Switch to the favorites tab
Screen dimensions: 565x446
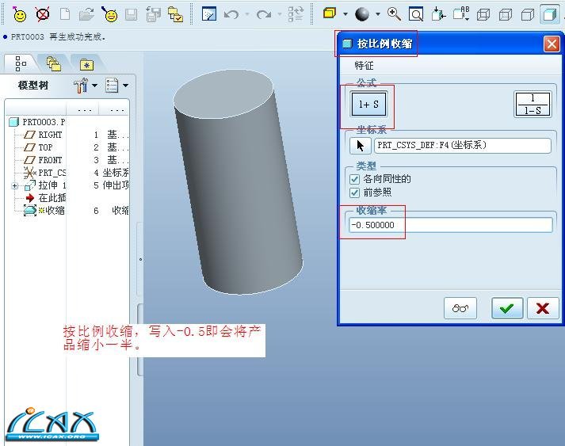click(x=86, y=63)
